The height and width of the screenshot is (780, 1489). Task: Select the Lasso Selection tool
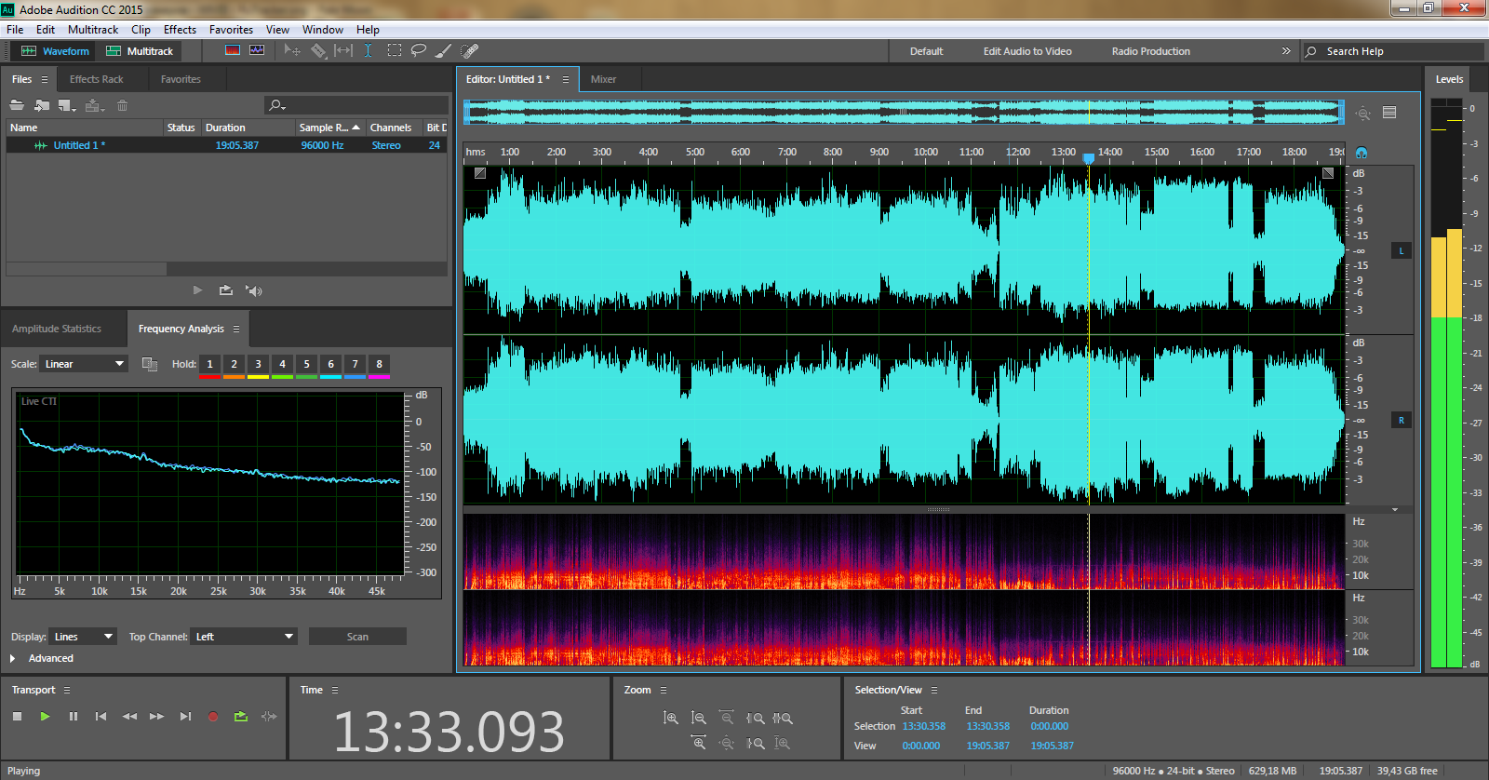click(x=419, y=50)
